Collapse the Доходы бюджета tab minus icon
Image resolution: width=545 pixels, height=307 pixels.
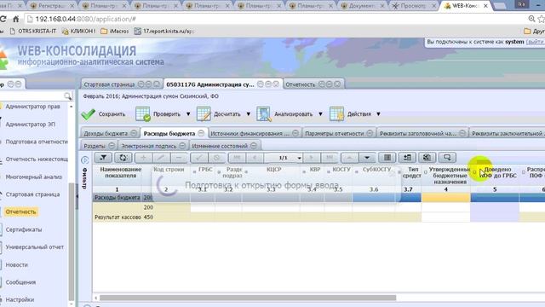click(x=134, y=133)
